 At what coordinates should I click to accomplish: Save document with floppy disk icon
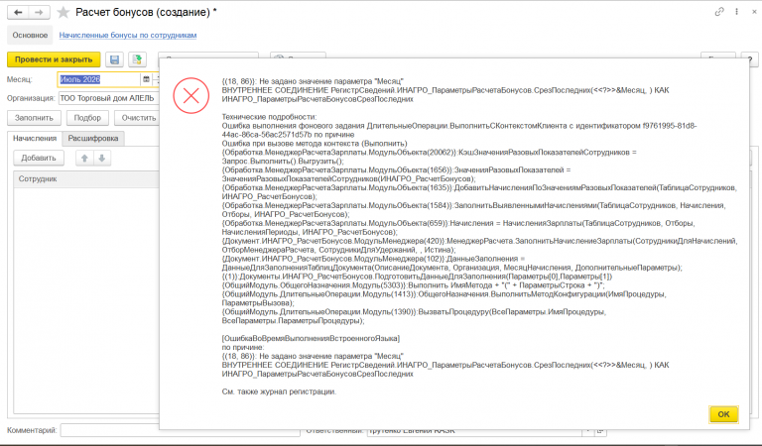tap(115, 59)
